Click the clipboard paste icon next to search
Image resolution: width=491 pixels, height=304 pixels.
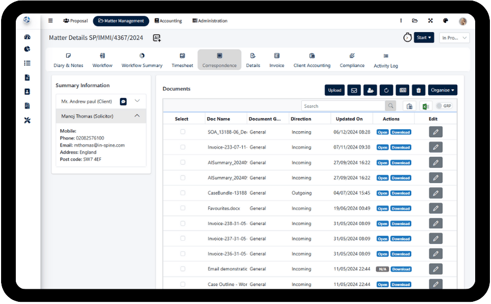409,106
